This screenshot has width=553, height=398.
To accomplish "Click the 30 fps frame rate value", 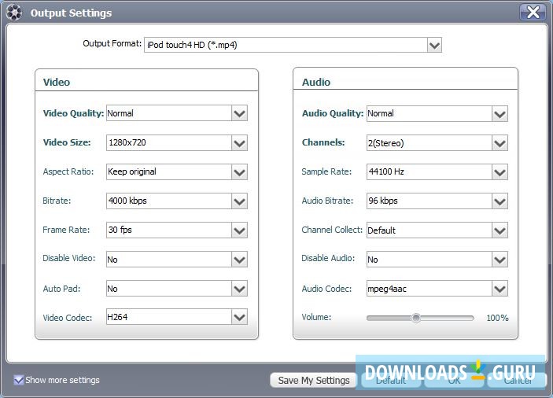I will pos(120,230).
